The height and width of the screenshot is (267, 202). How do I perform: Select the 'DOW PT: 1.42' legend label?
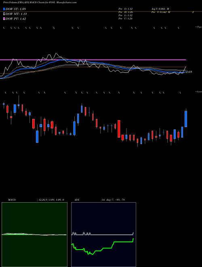pos(16,19)
